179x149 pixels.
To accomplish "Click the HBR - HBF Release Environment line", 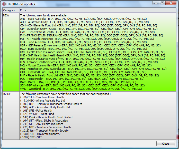I will click(91, 45).
